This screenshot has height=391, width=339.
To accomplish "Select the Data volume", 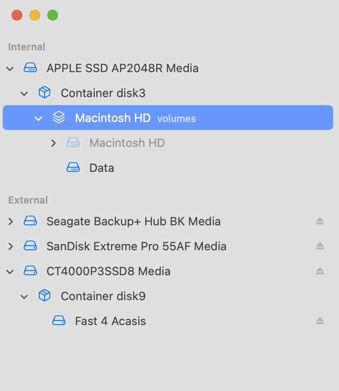I will [102, 168].
